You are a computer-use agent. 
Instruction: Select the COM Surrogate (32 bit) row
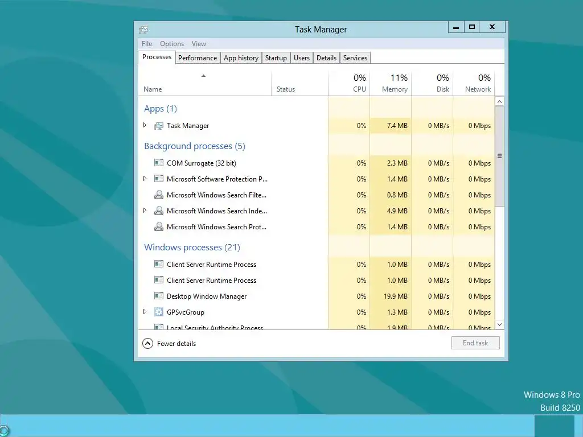click(317, 163)
